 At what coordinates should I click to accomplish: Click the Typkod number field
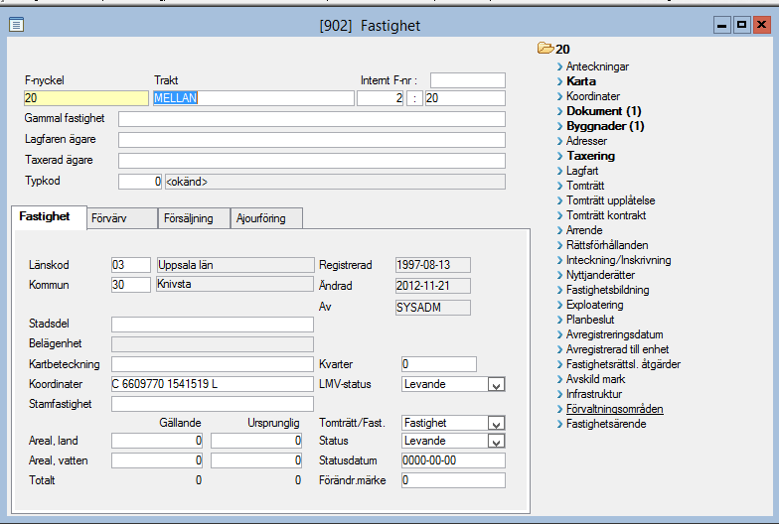[x=140, y=182]
